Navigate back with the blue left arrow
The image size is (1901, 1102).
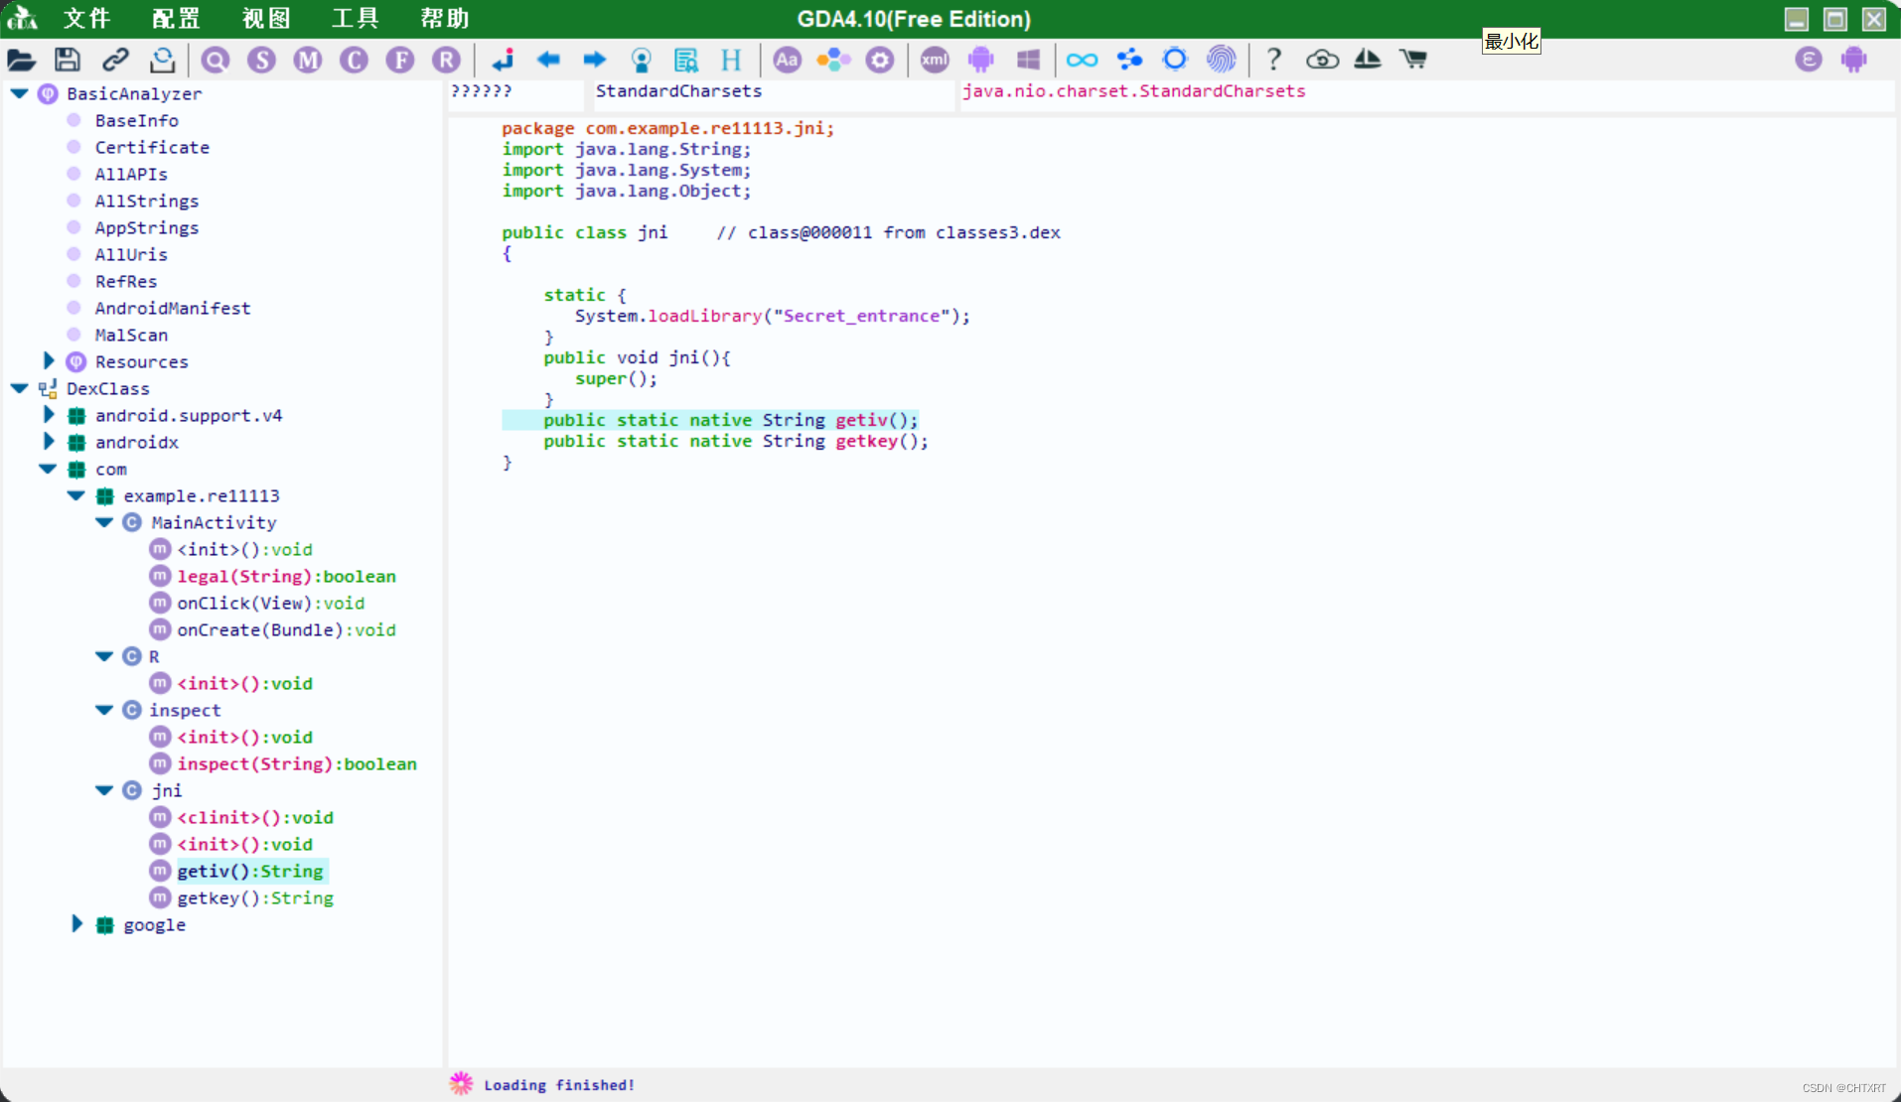pos(548,60)
